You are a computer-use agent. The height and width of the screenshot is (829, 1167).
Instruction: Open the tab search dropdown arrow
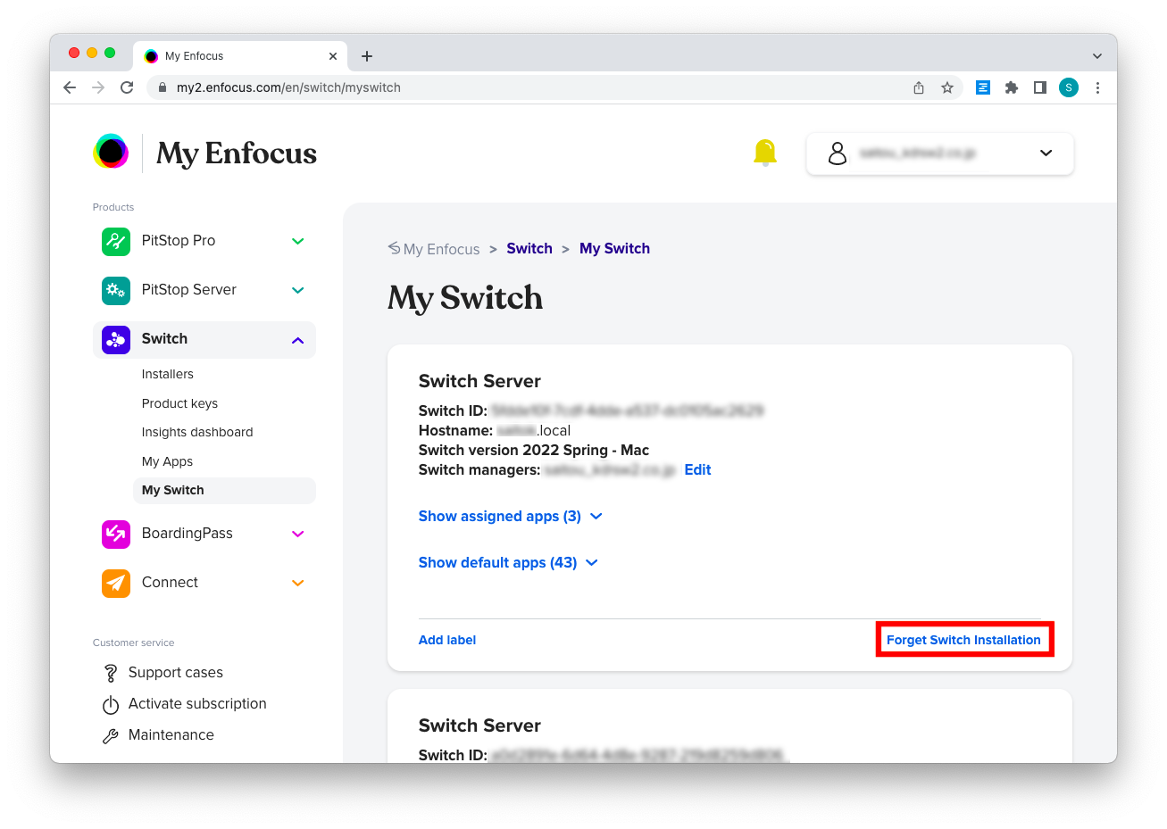1097,56
